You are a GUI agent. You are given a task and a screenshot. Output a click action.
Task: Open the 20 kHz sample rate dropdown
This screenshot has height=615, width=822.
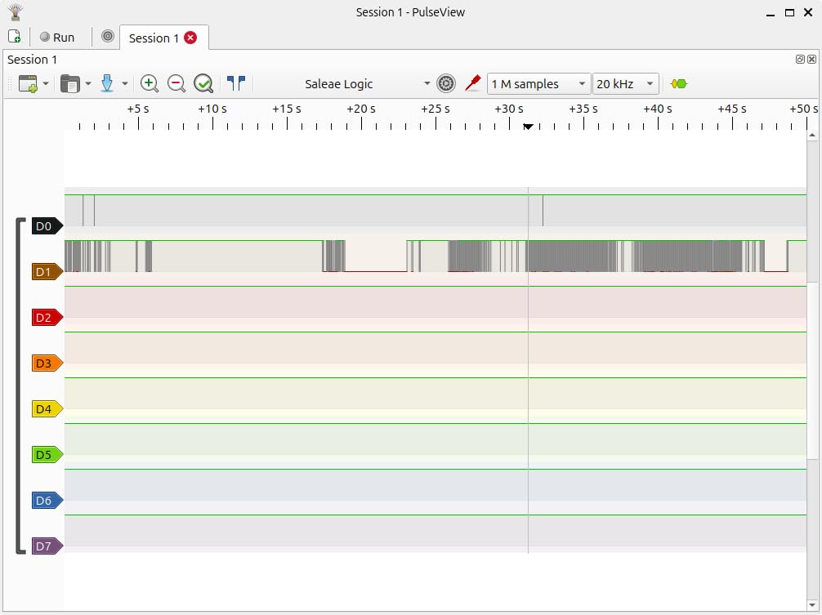[x=625, y=84]
